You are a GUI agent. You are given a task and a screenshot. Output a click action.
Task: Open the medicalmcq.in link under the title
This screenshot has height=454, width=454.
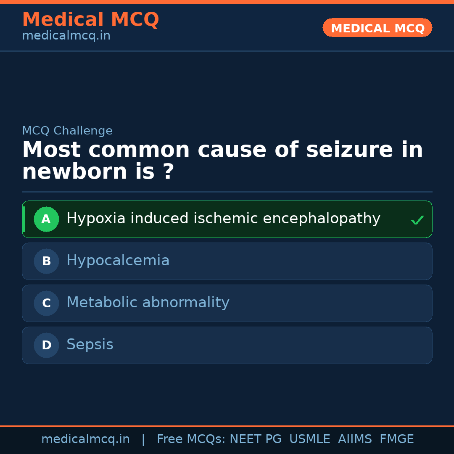coord(66,36)
